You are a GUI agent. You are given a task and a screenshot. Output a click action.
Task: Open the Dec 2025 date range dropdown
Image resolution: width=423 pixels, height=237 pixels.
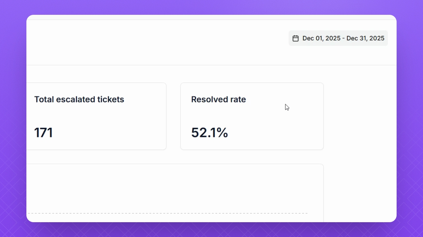point(338,39)
